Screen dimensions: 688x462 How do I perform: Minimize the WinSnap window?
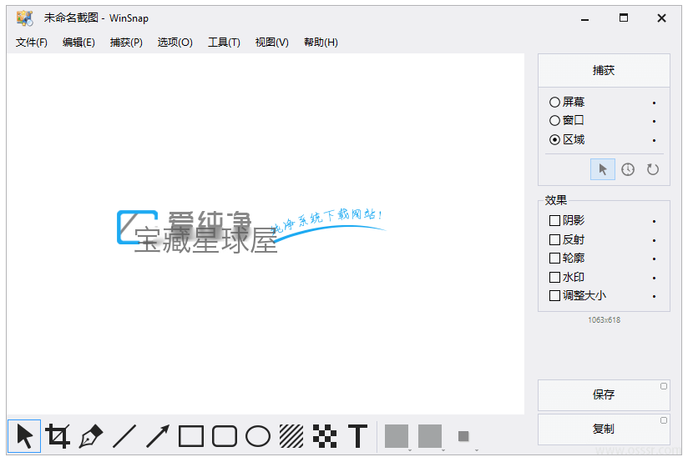click(x=584, y=18)
